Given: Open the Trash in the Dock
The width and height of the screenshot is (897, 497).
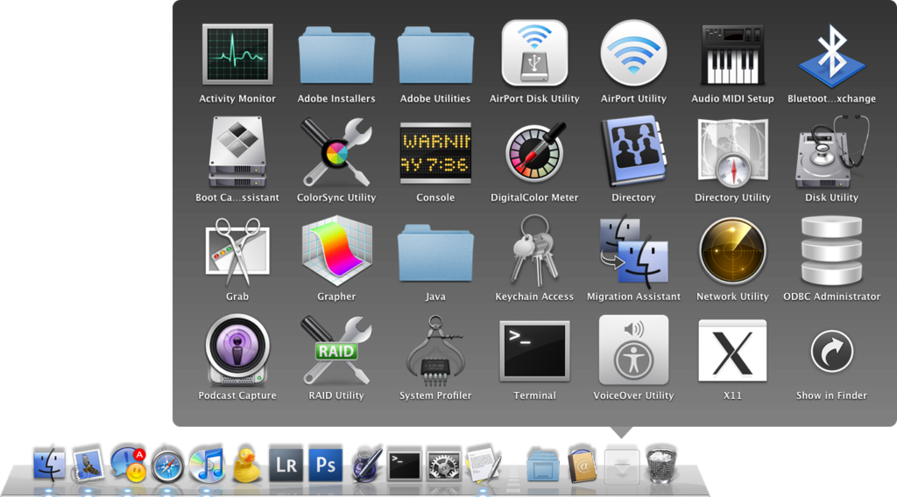Looking at the screenshot, I should coord(661,465).
